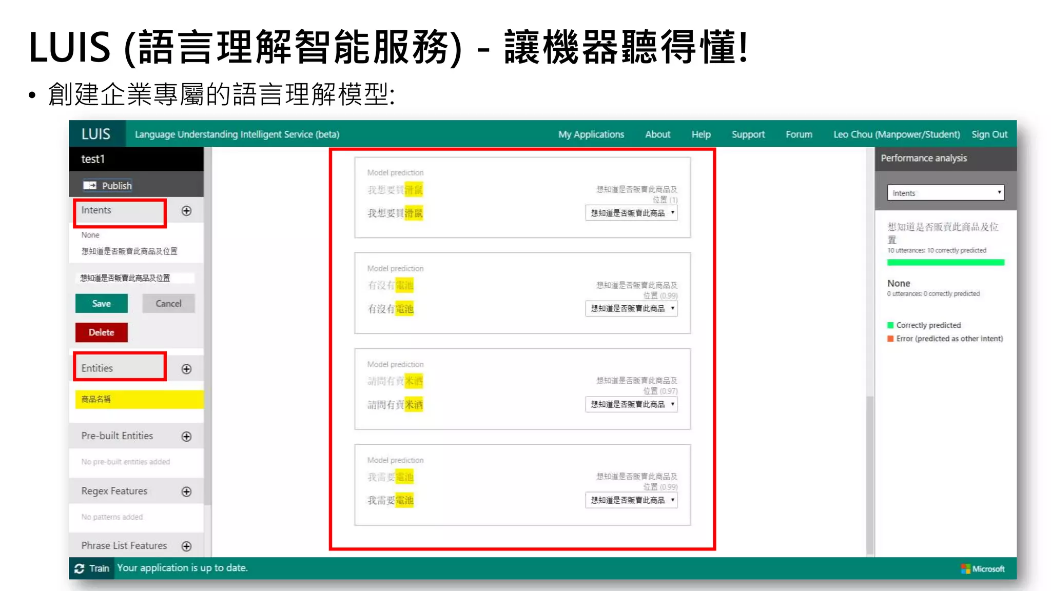Click the Train refresh icon

[x=80, y=568]
